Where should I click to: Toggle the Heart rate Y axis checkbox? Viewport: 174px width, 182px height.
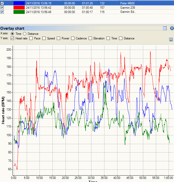(x=12, y=38)
